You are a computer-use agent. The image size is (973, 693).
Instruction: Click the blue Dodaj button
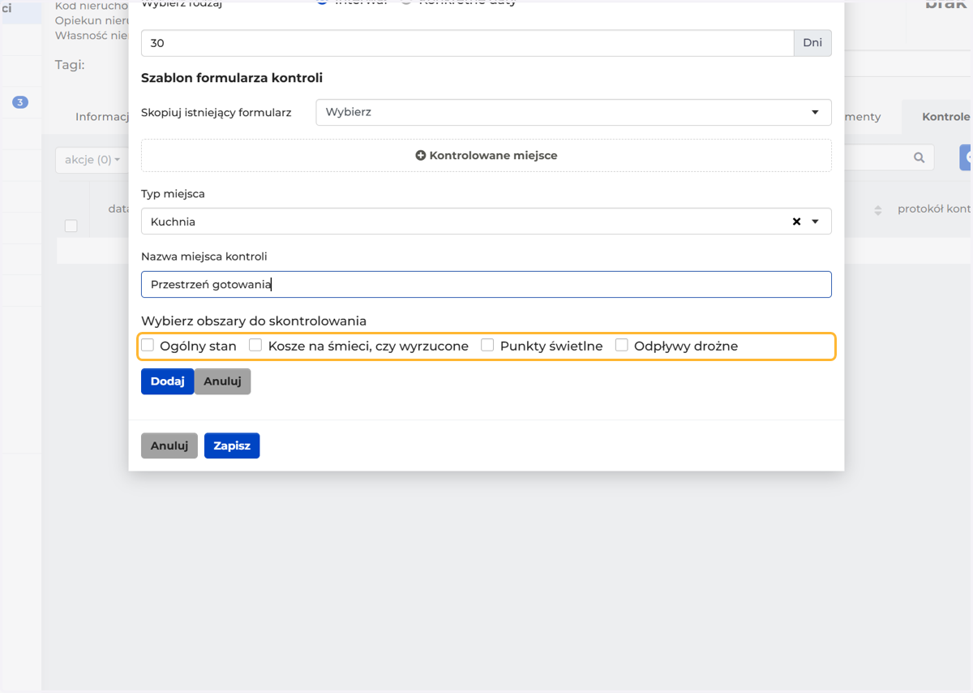point(168,381)
